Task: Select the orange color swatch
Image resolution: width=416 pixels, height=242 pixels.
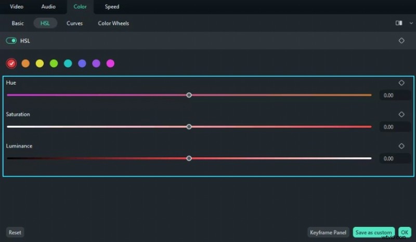Action: [25, 63]
